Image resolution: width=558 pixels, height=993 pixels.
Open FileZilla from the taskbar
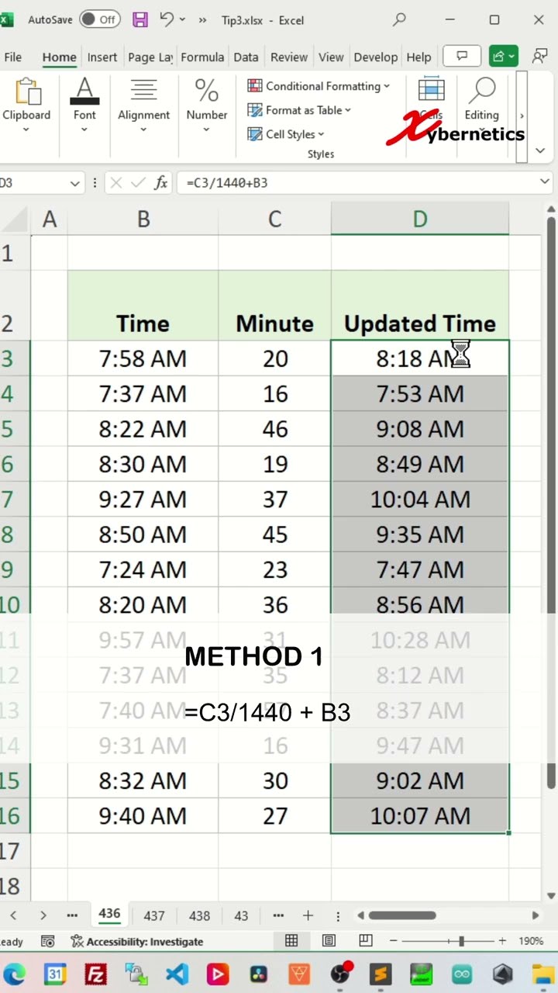95,974
